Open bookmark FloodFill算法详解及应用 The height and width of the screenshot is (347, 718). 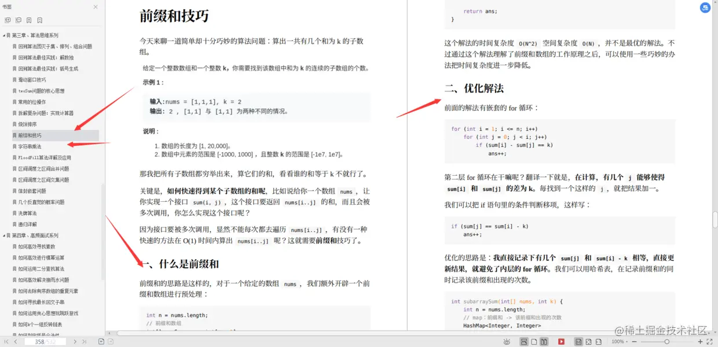click(45, 157)
